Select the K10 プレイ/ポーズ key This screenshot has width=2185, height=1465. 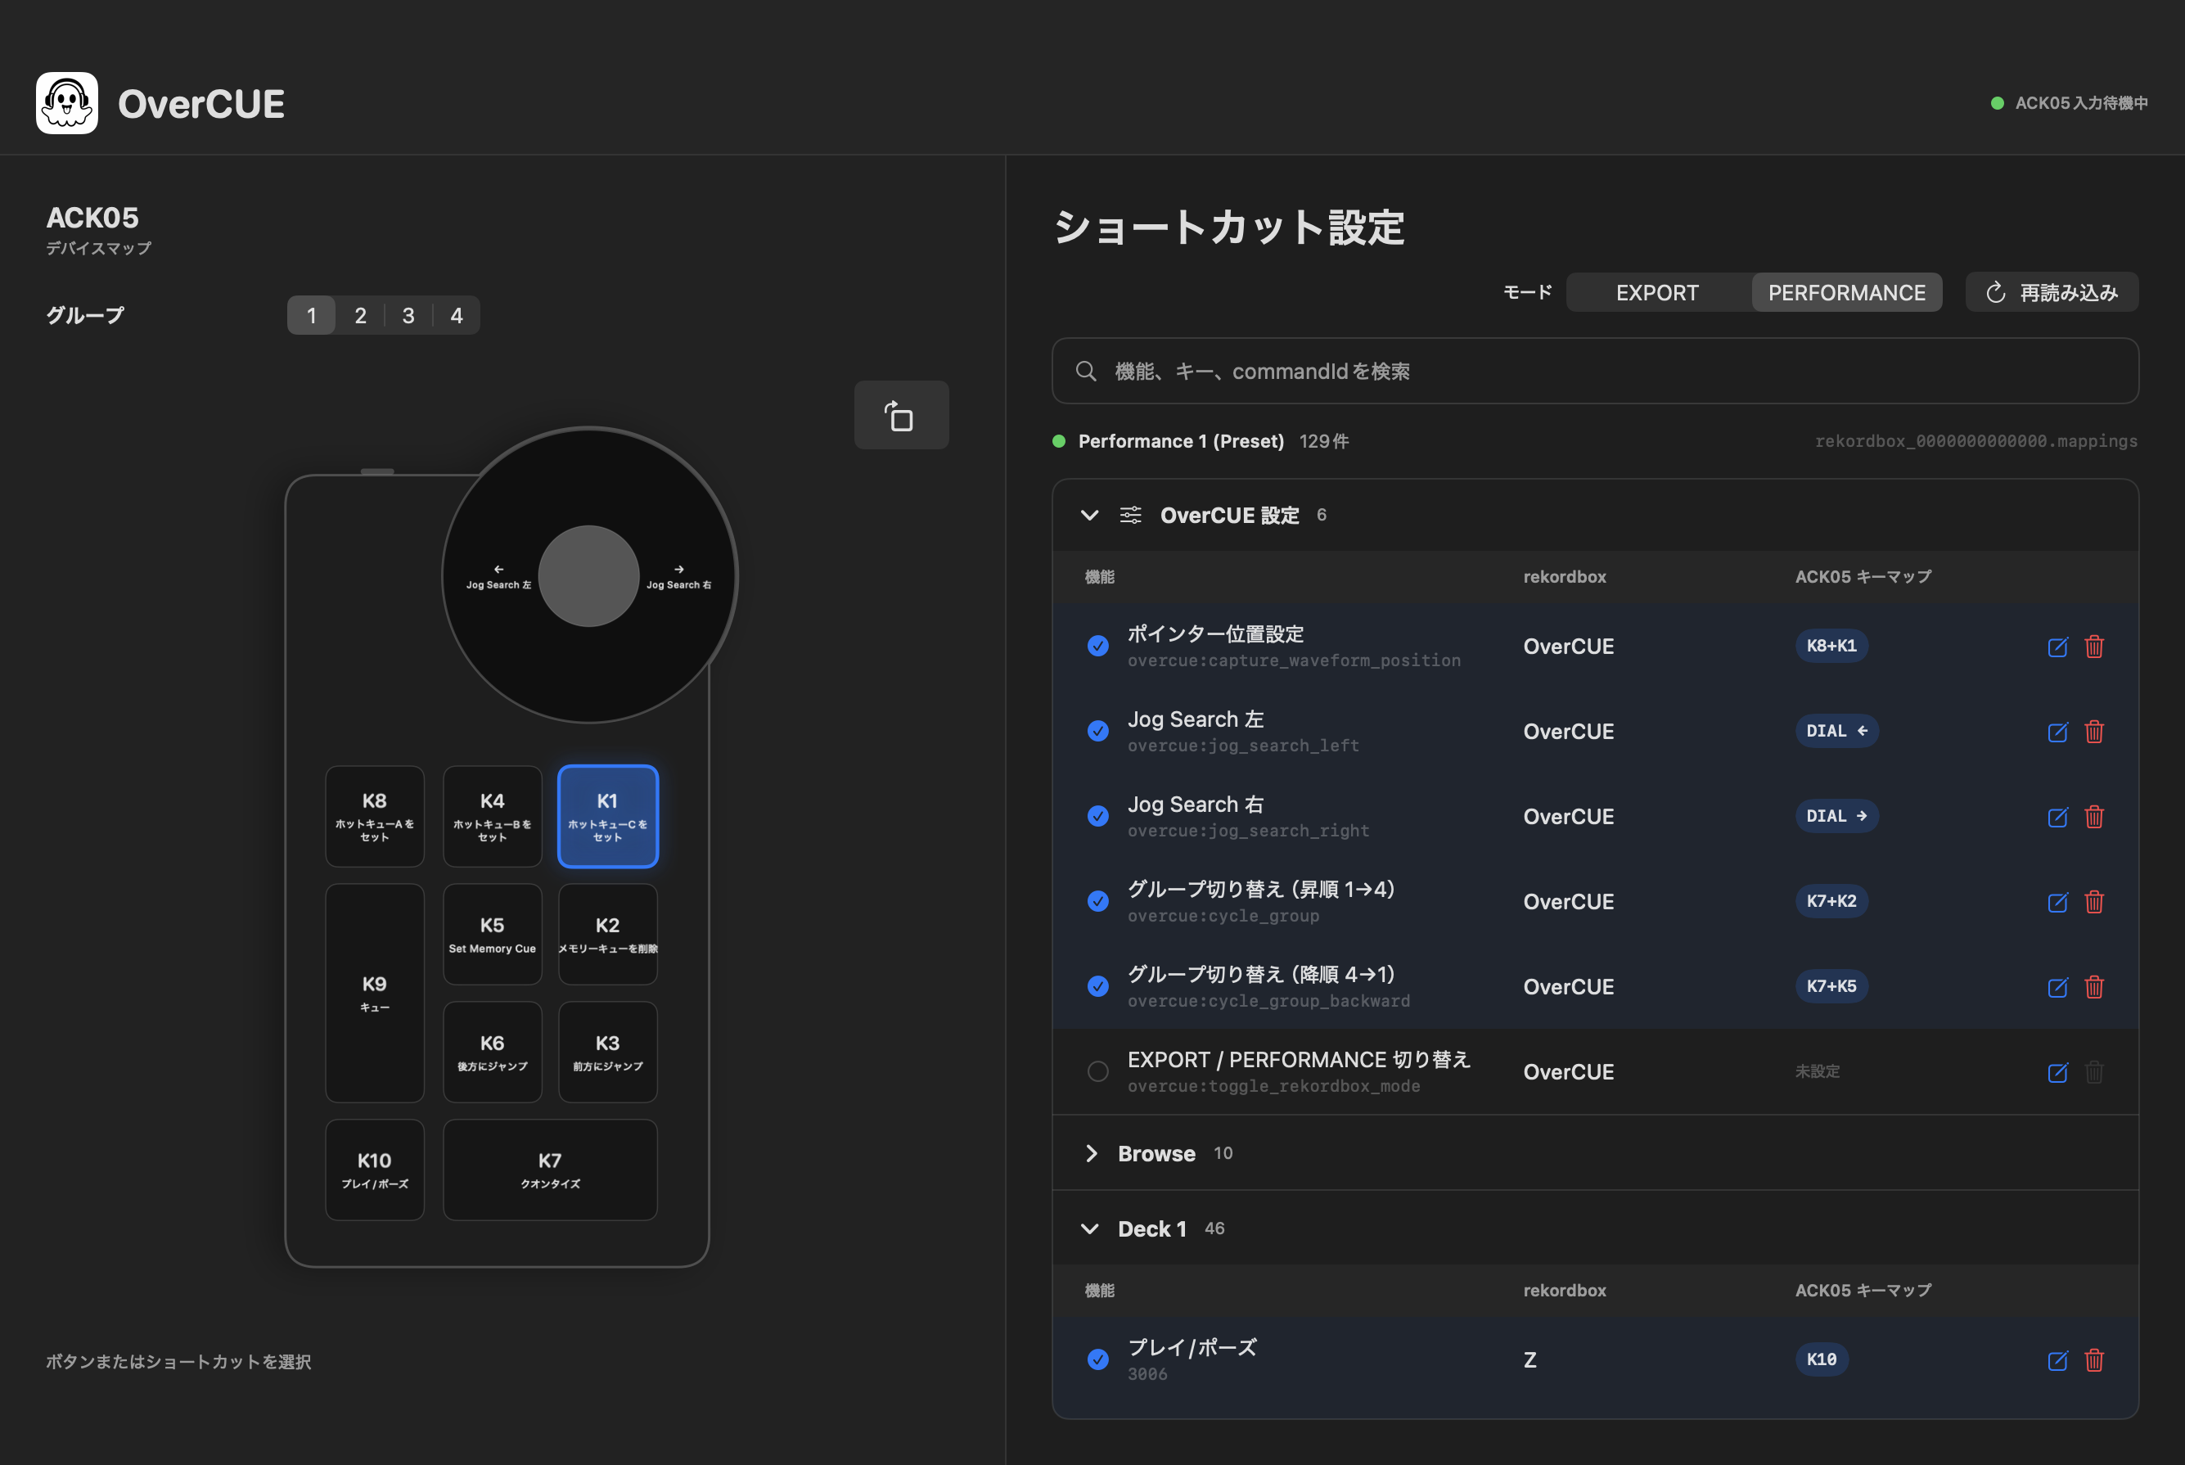tap(375, 1170)
